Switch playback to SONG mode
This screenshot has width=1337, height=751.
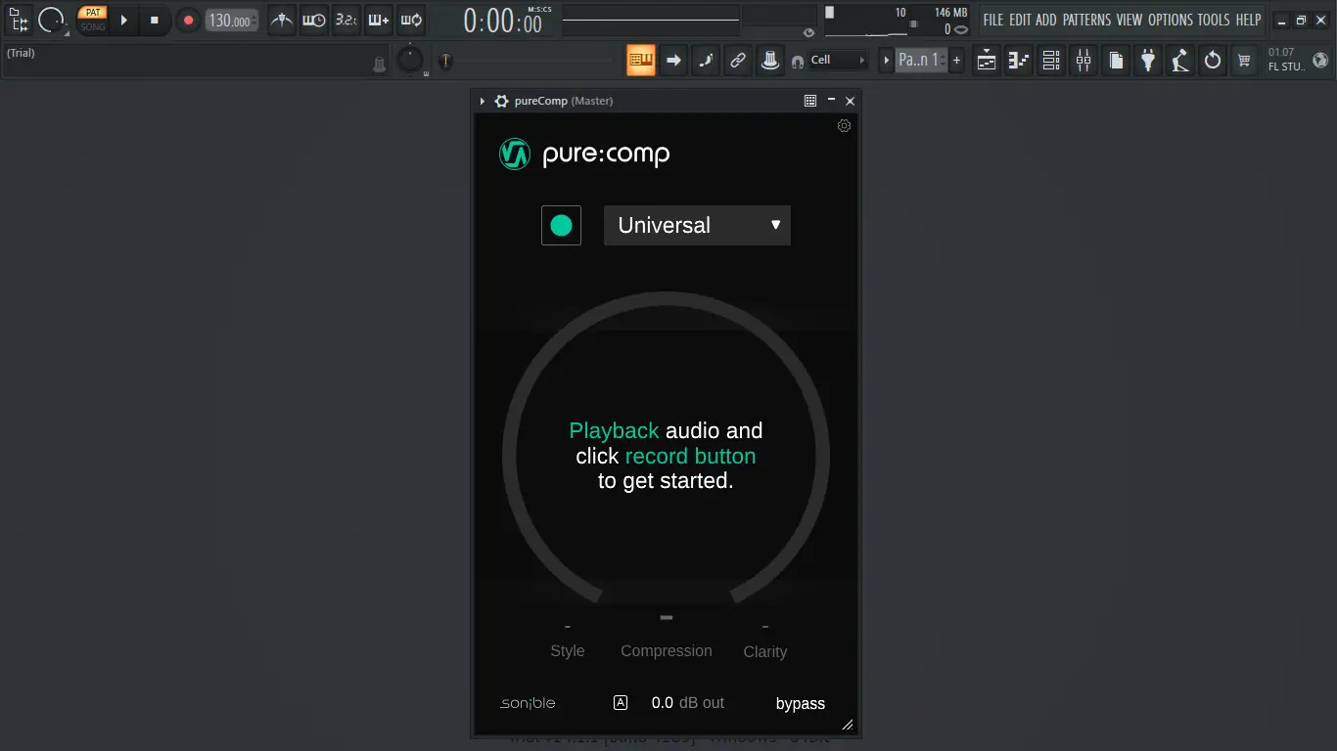[92, 26]
